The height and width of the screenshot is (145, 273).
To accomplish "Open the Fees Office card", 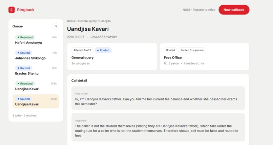I will point(204,56).
